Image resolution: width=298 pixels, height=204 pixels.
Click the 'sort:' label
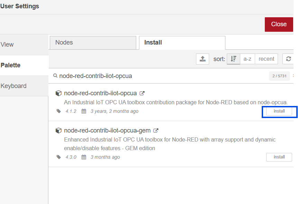click(219, 59)
